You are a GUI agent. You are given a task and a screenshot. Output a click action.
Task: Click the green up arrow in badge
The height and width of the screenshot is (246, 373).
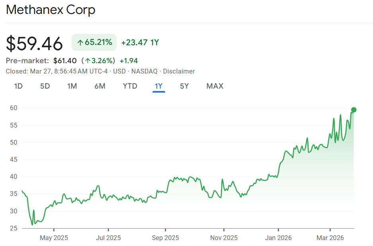[x=80, y=43]
